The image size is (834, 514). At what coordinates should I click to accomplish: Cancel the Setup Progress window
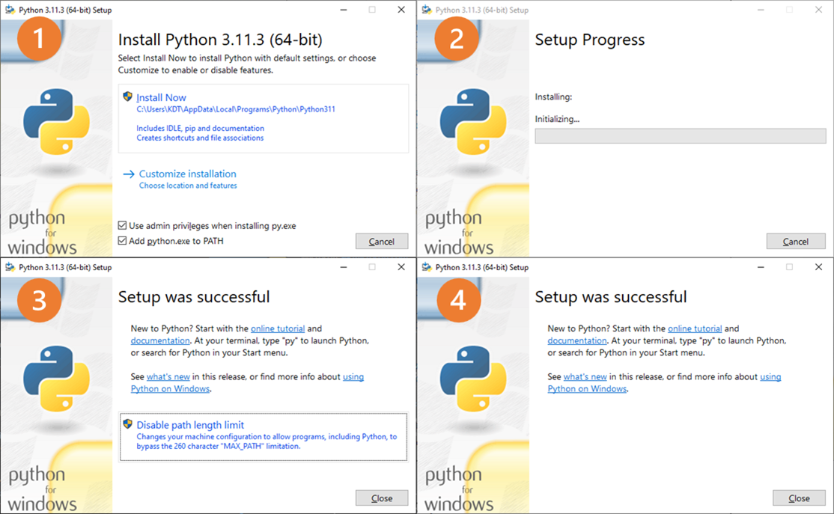(796, 242)
